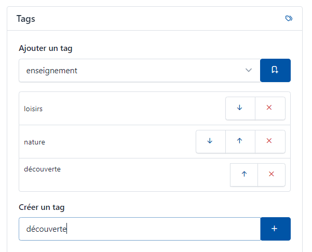Viewport: 312px width, 252px height.
Task: Move the découverte tag up
Action: (x=245, y=175)
